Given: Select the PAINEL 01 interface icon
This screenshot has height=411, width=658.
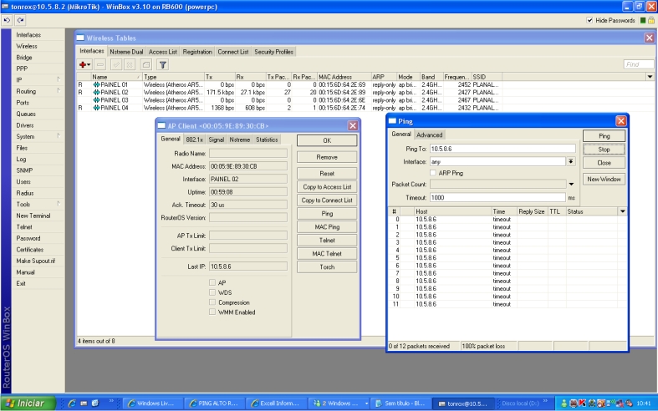Looking at the screenshot, I should click(96, 84).
